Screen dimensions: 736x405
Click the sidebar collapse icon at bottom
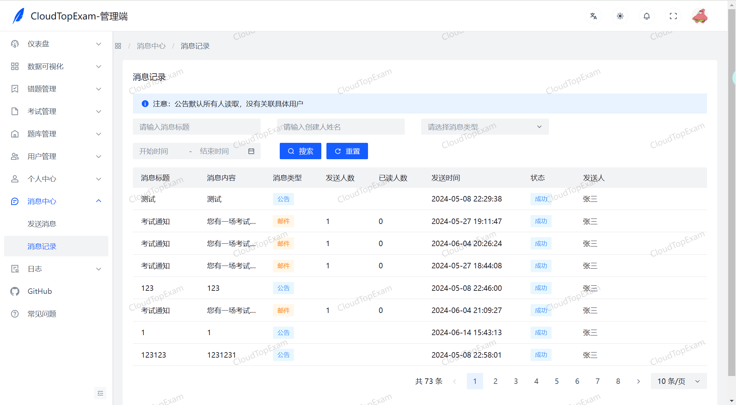(x=100, y=393)
